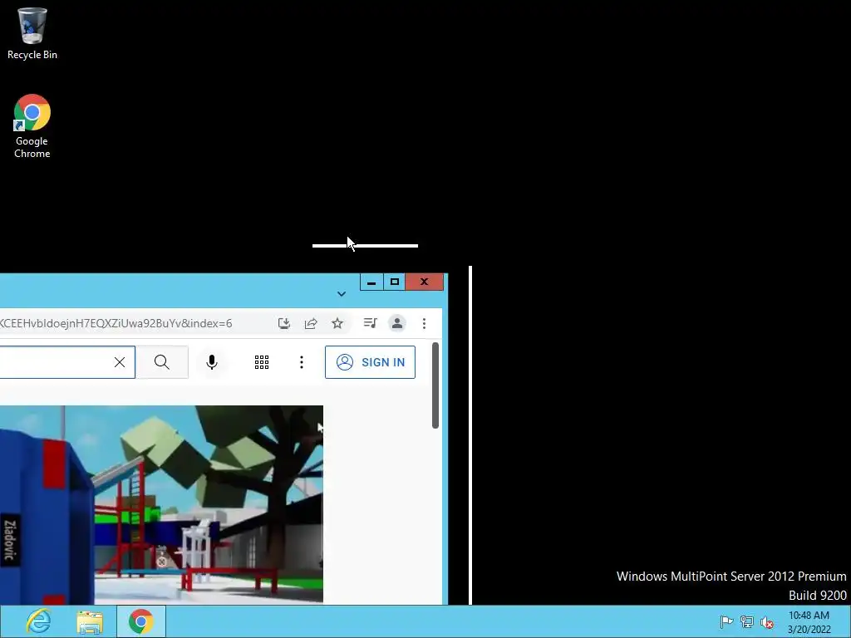851x638 pixels.
Task: Maximize the Chrome window
Action: click(395, 282)
